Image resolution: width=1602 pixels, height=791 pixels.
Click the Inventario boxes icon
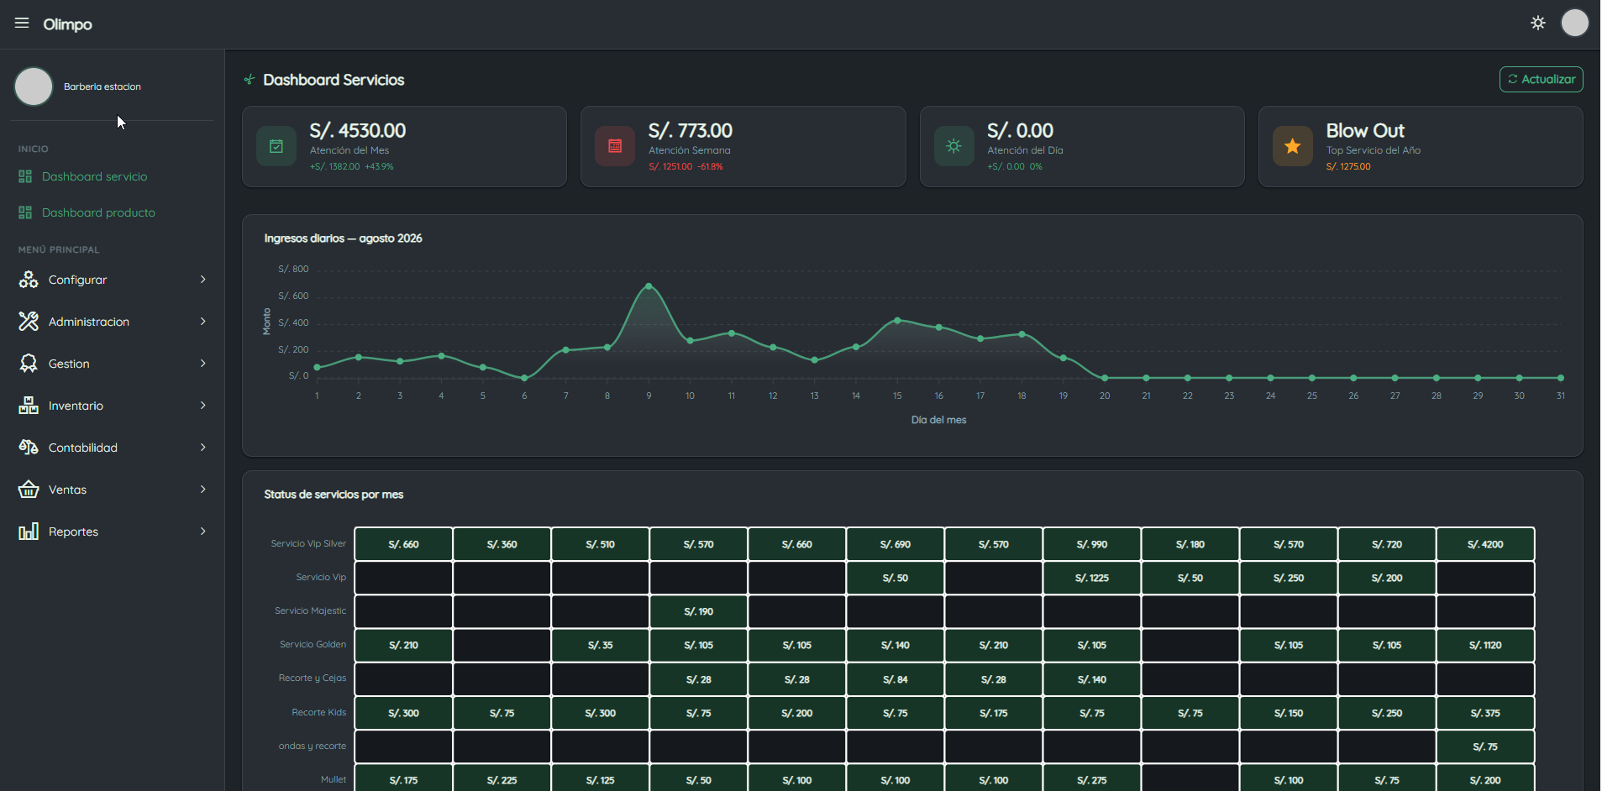[29, 406]
